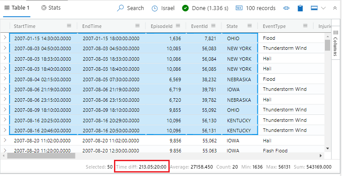Viewport: 342px width, 176px height.
Task: Toggle the eye icon for empty columns
Action: click(x=286, y=8)
